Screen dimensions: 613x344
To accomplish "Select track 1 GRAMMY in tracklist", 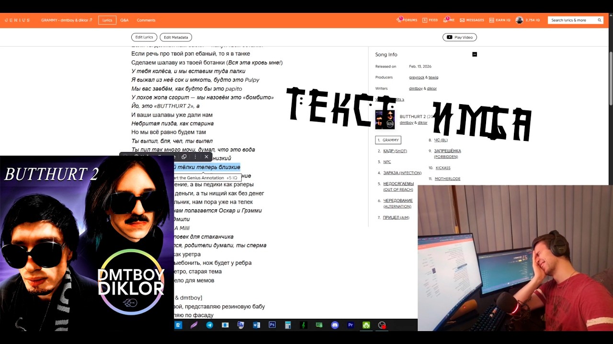I will (x=388, y=140).
